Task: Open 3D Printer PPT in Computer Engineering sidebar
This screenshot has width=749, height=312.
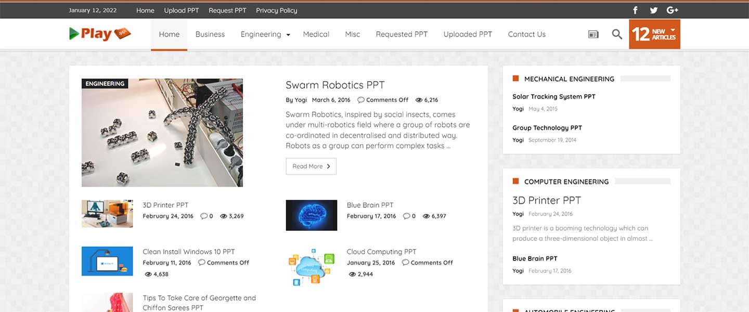Action: [547, 201]
